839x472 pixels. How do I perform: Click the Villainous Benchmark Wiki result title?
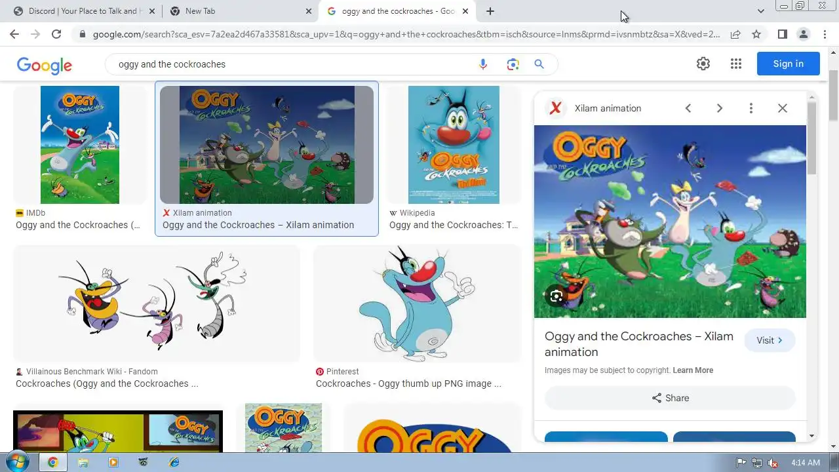click(107, 383)
